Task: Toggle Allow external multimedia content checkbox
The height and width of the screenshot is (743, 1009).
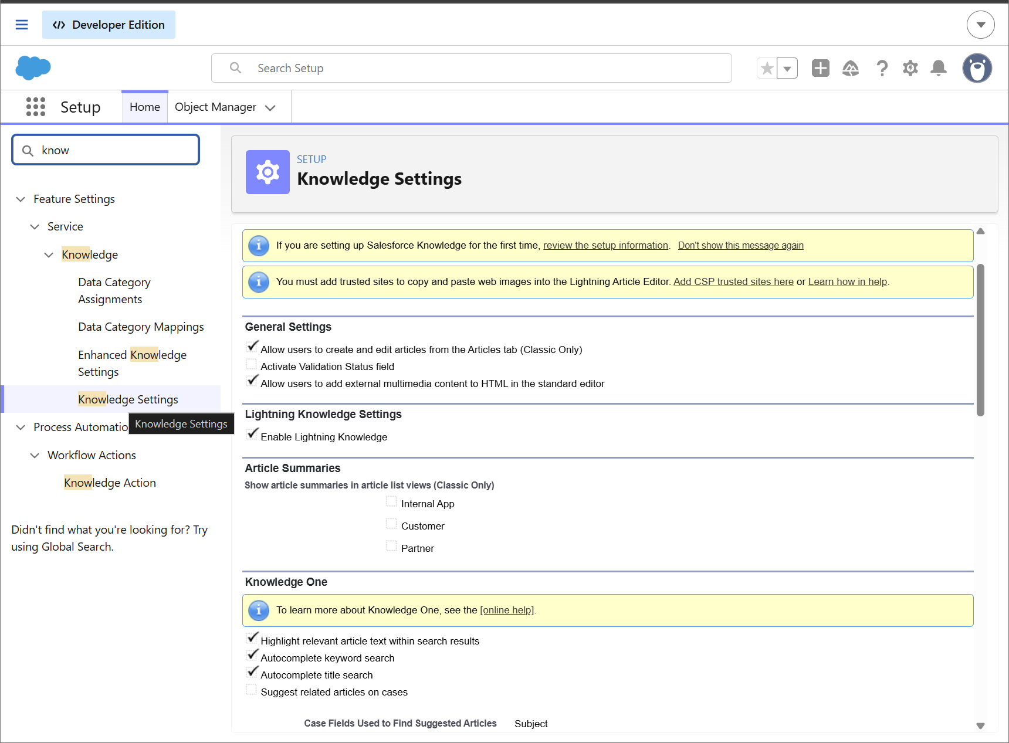Action: pyautogui.click(x=252, y=382)
